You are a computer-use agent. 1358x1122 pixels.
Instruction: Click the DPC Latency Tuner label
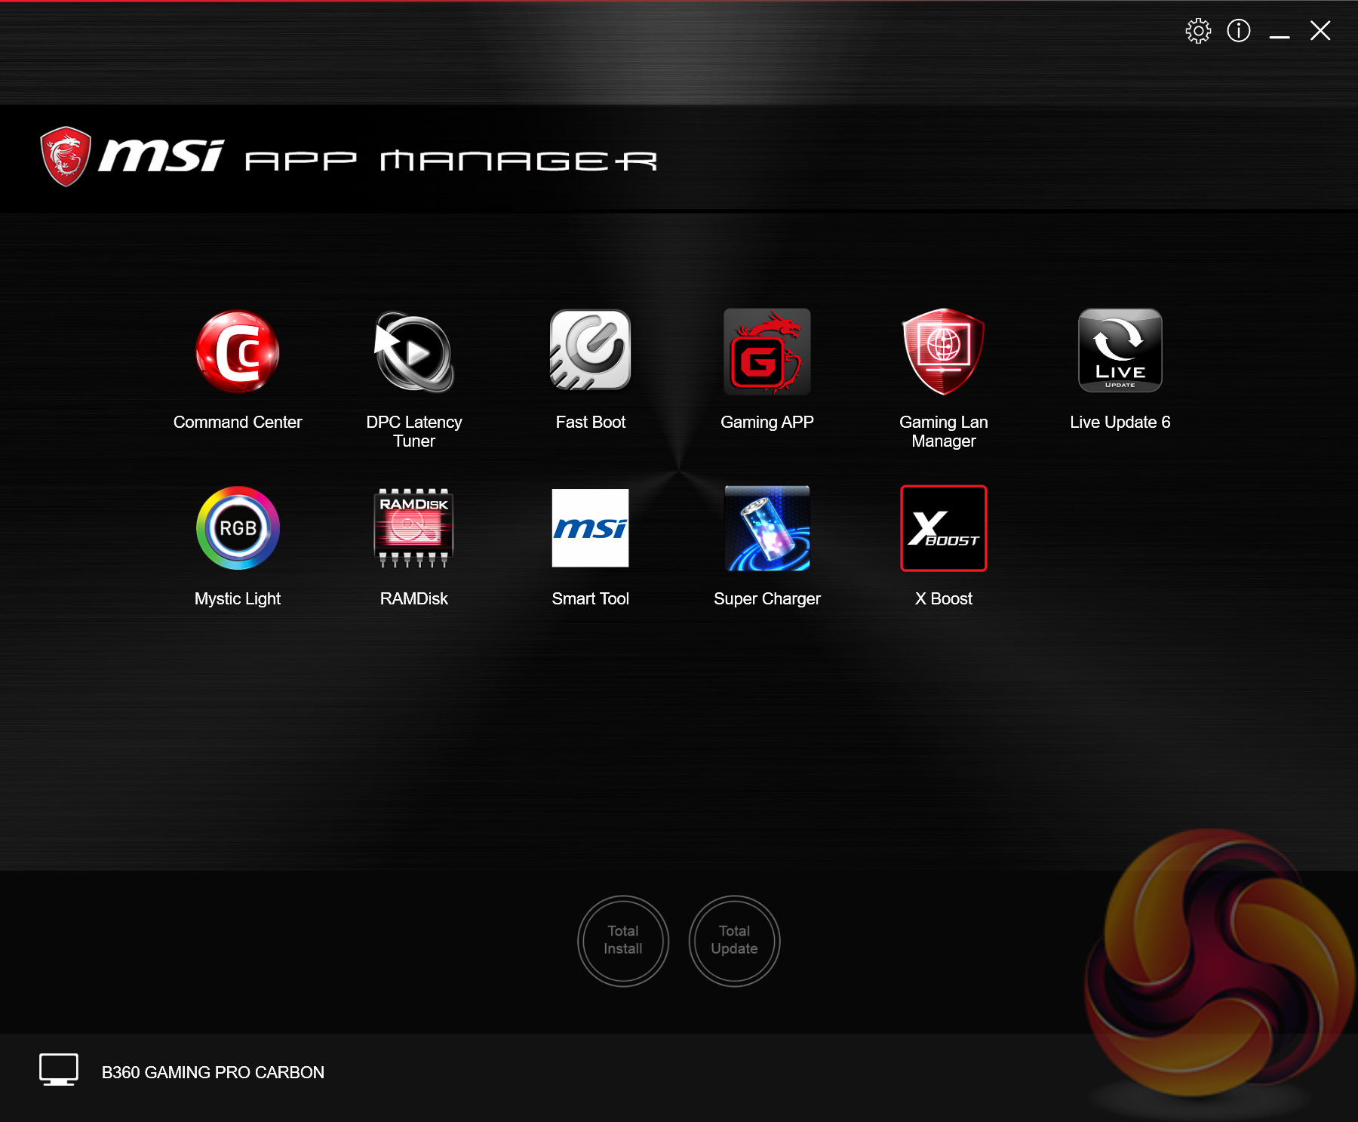tap(414, 432)
